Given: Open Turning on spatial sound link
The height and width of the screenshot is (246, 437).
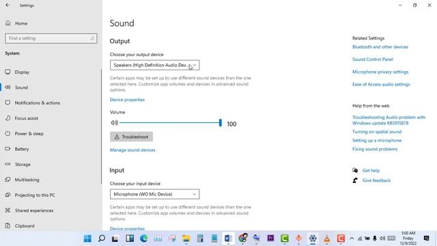Looking at the screenshot, I should 377,132.
